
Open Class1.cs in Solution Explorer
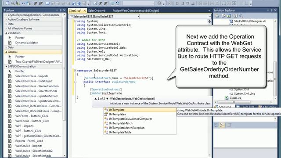(x=235, y=98)
